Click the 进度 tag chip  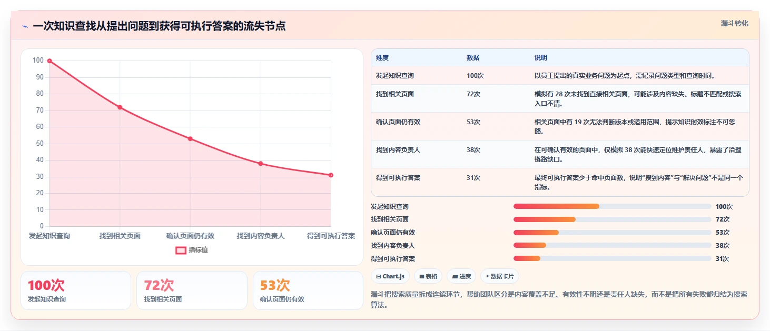(x=461, y=276)
